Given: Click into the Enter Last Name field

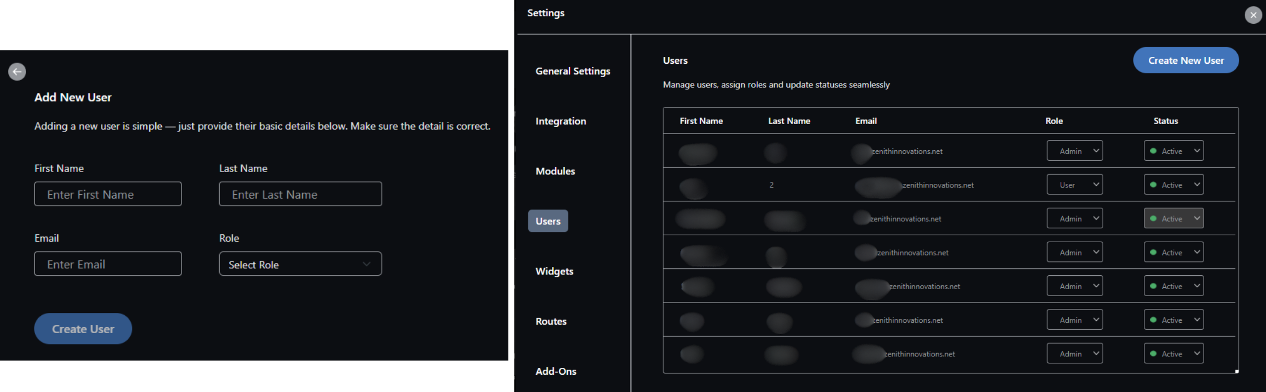Looking at the screenshot, I should pos(300,194).
